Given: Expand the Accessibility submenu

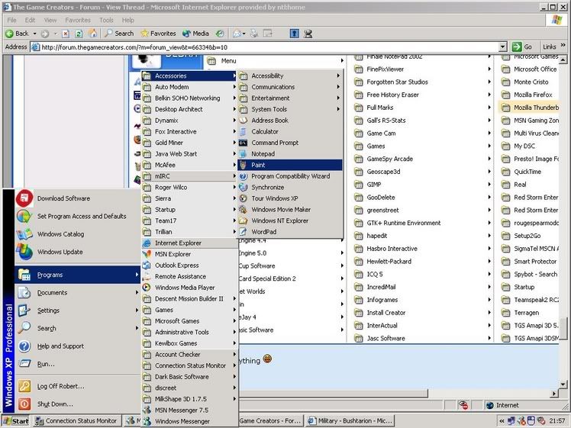Looking at the screenshot, I should click(290, 76).
